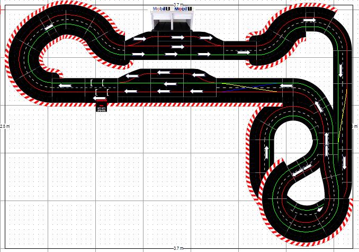Click the arrow at bottom of the lower-right loop
Screen dimensions: 359x252
point(319,210)
